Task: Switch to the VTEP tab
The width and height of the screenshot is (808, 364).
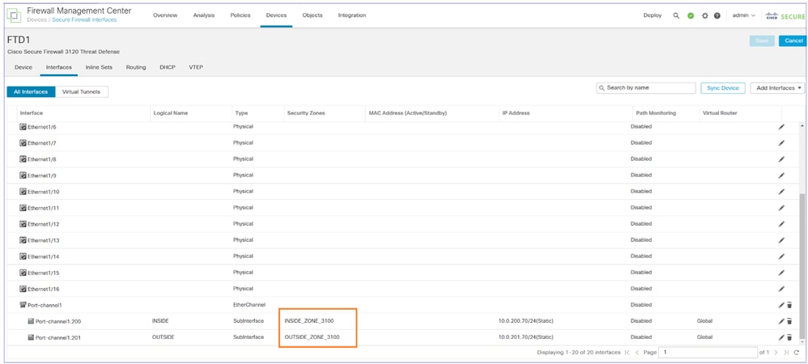Action: [196, 67]
